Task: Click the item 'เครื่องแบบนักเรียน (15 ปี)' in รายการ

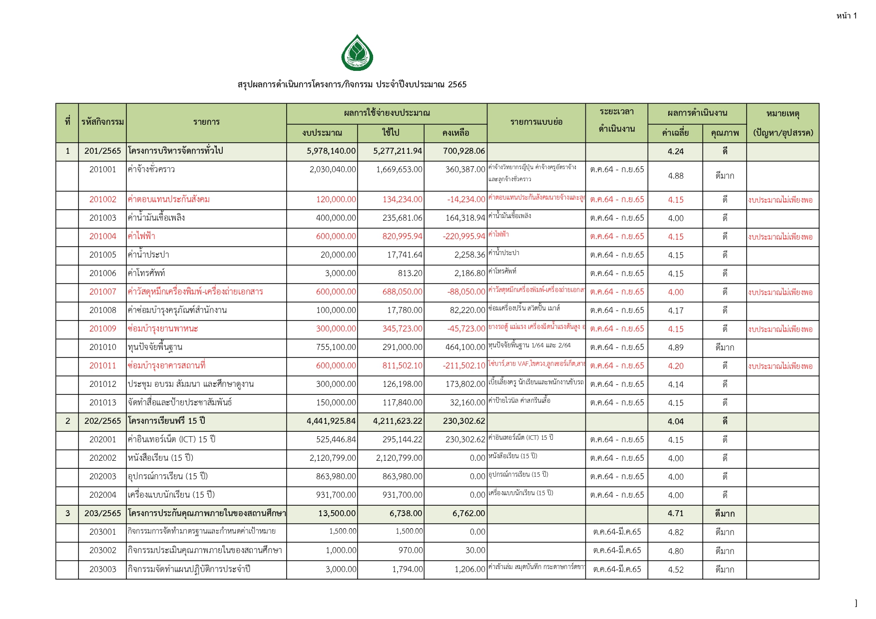Action: point(171,495)
